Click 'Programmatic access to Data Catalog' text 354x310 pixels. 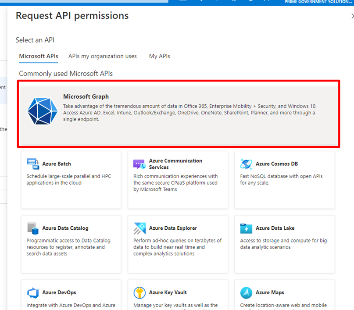pyautogui.click(x=68, y=241)
